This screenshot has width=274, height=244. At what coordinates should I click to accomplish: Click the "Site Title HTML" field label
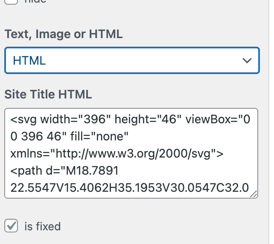pyautogui.click(x=48, y=94)
